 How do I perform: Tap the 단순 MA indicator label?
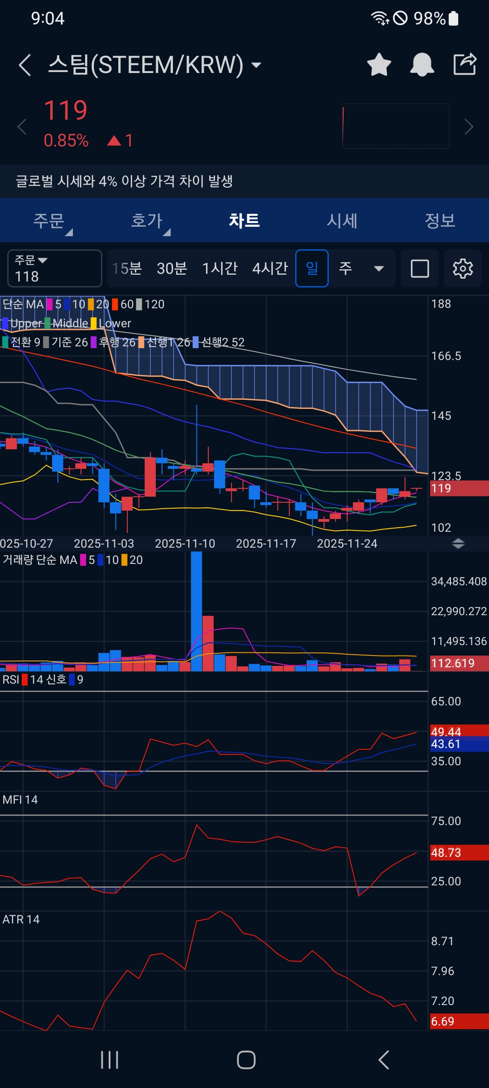tap(23, 304)
